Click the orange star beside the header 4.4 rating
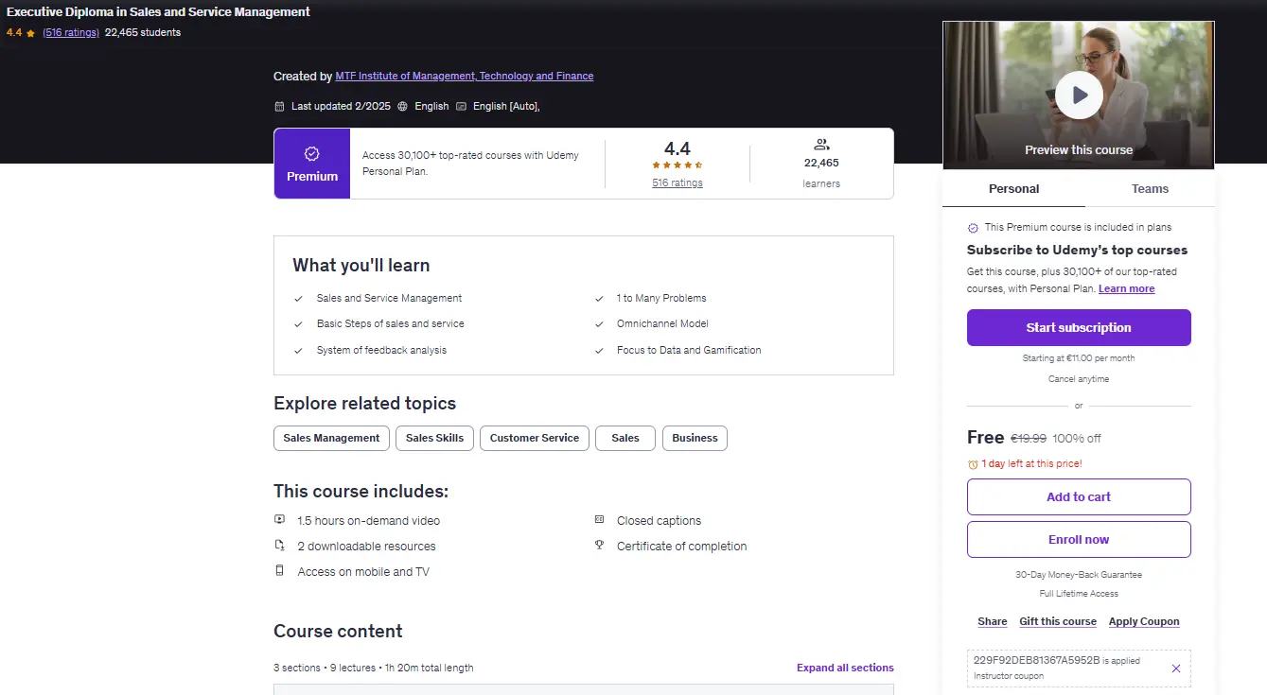The image size is (1267, 695). pos(30,33)
